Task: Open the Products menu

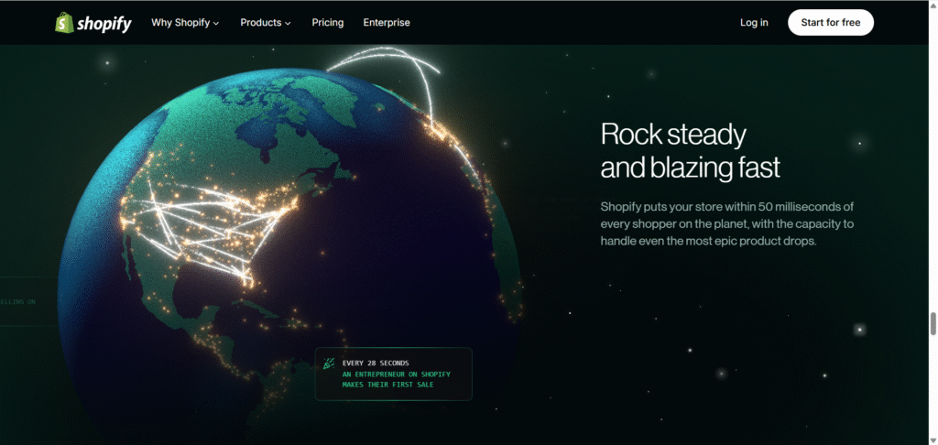Action: point(260,23)
